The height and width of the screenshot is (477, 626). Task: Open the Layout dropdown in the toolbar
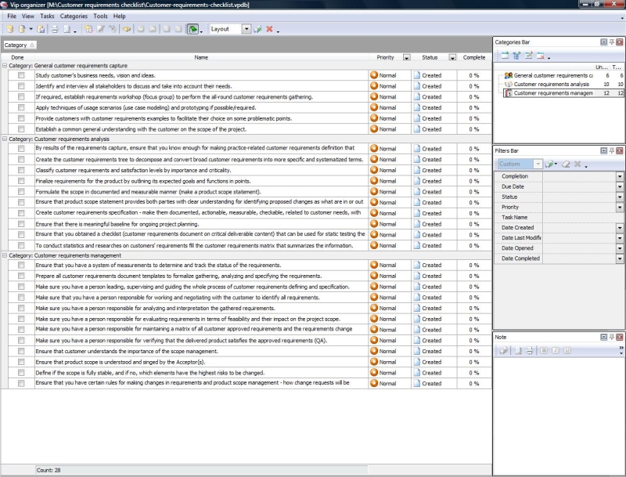[x=246, y=29]
